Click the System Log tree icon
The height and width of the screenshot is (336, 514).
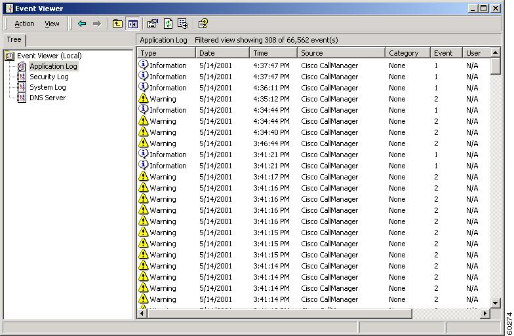[x=22, y=88]
